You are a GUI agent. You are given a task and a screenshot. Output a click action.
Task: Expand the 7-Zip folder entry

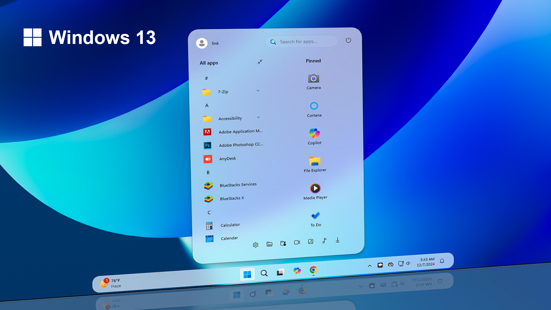[x=258, y=90]
